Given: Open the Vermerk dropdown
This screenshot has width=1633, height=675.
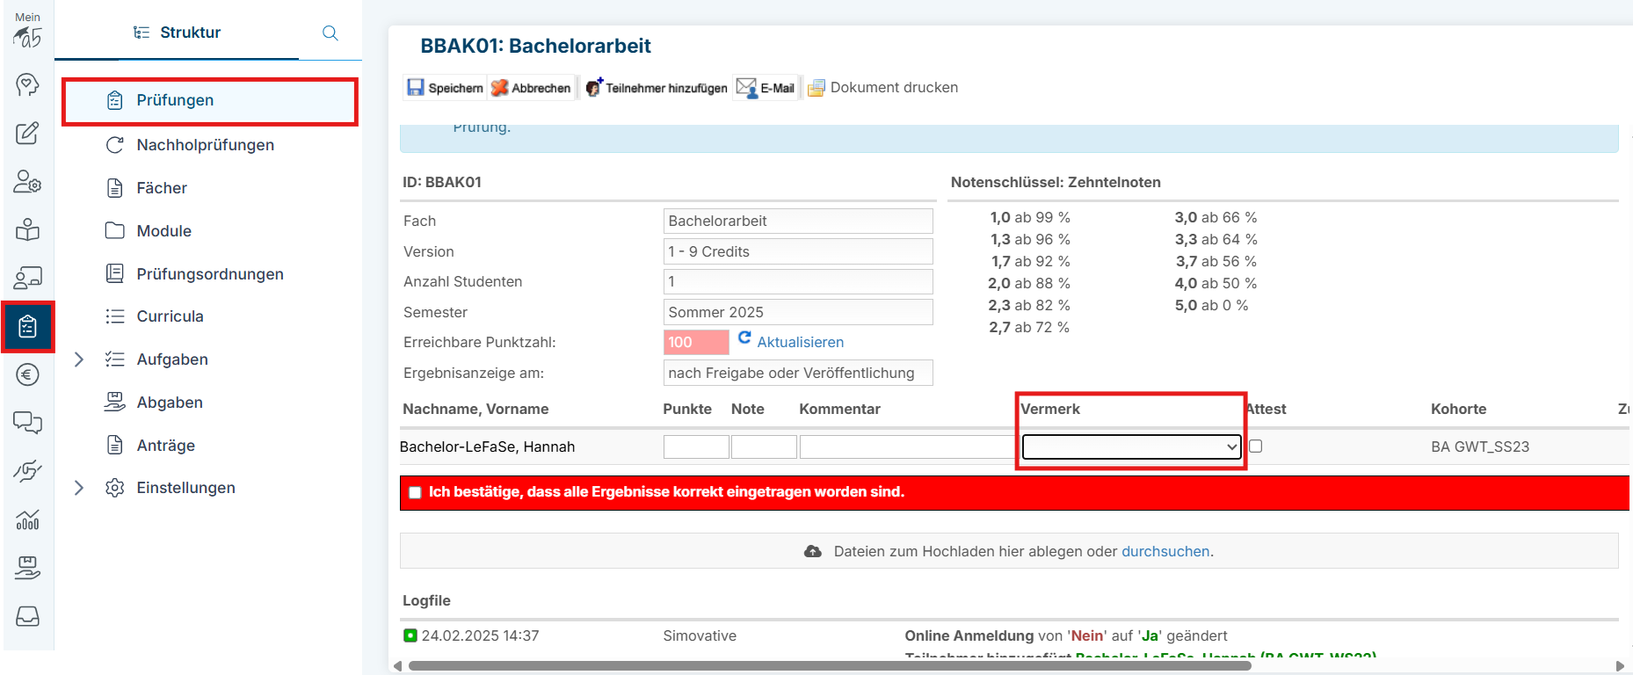Looking at the screenshot, I should coord(1131,447).
